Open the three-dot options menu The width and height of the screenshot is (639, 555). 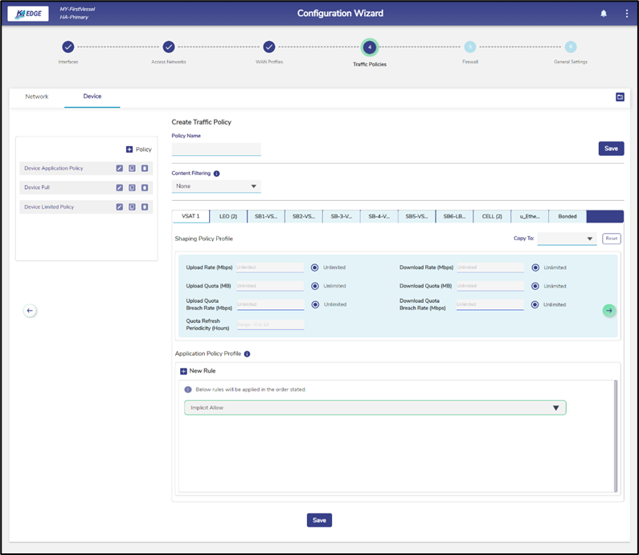[x=626, y=14]
